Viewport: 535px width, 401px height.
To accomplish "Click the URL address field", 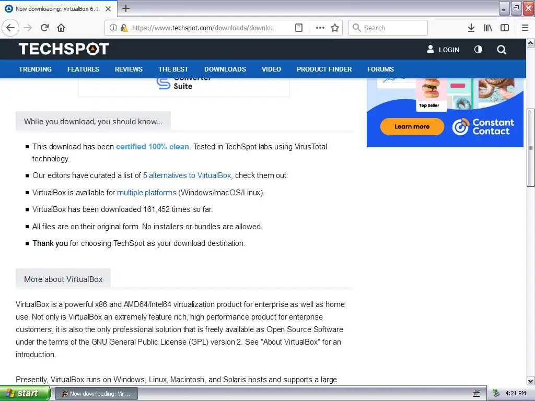I will pyautogui.click(x=203, y=28).
